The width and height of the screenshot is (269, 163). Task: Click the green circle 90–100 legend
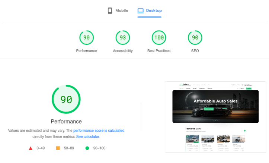[x=87, y=148]
